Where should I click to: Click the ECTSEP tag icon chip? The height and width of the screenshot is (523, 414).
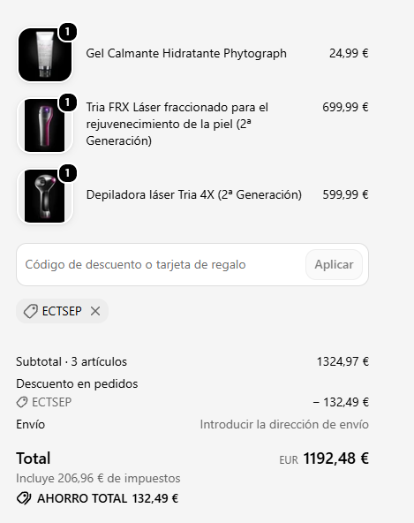click(30, 312)
